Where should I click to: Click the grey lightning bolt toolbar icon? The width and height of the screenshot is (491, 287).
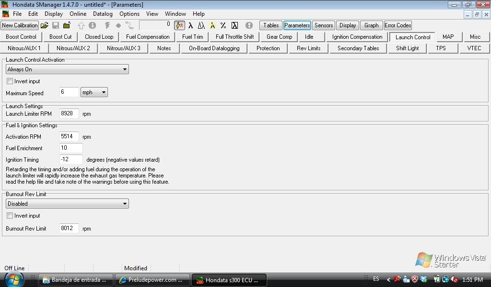tap(107, 25)
